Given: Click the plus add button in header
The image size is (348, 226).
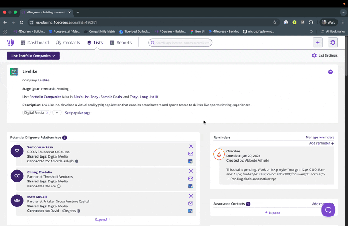Looking at the screenshot, I should (318, 43).
